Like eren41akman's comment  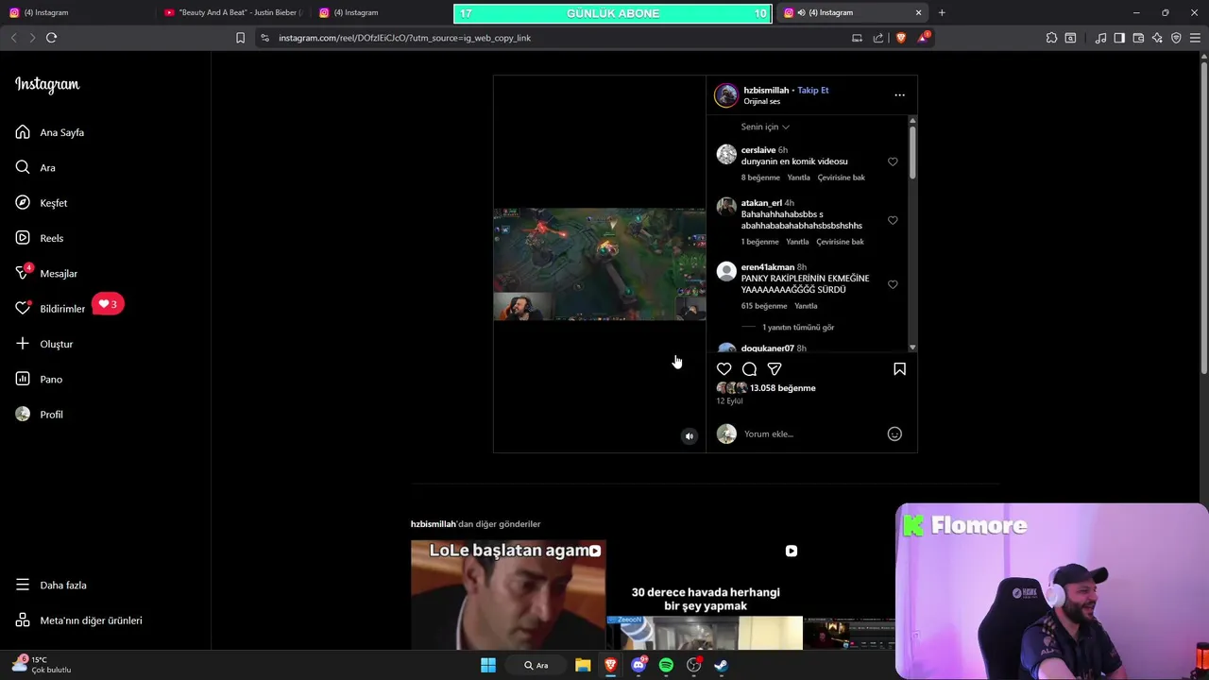893,284
